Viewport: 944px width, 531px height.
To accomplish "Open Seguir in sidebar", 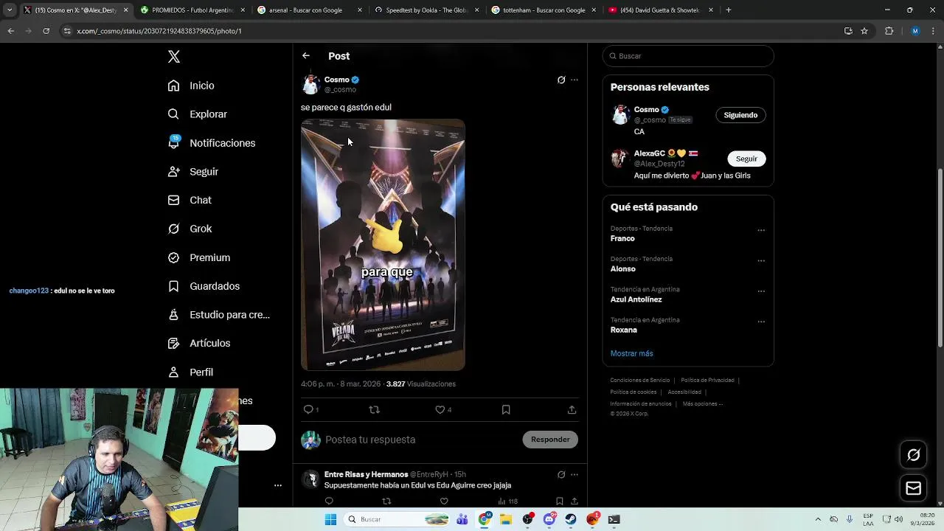I will pos(192,172).
